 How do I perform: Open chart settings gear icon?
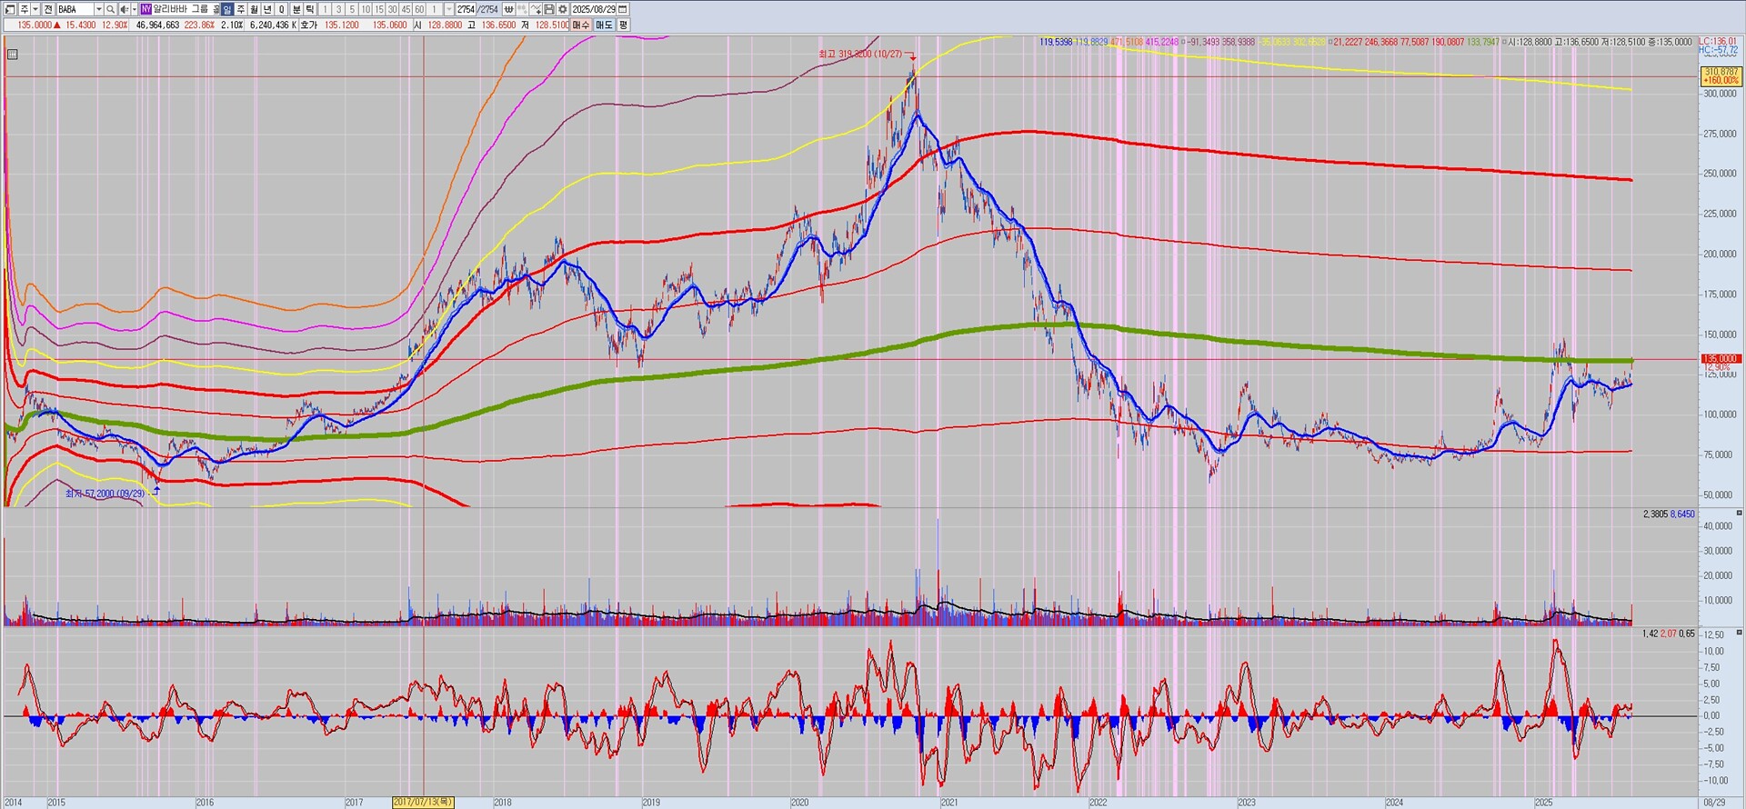563,9
